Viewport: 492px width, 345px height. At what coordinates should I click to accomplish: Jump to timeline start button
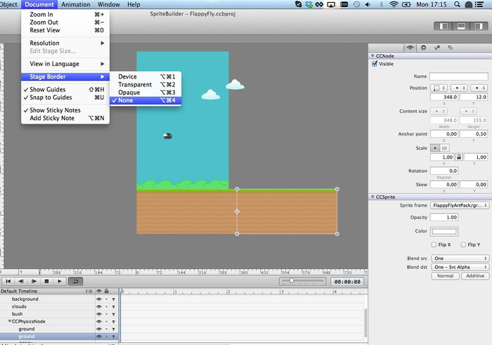pyautogui.click(x=8, y=281)
